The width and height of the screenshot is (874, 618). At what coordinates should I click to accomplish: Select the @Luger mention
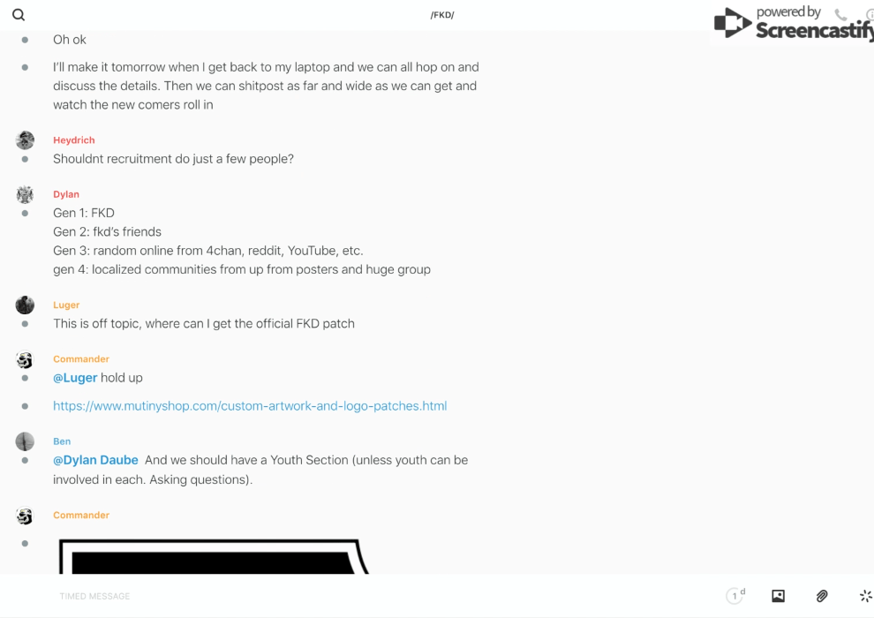[x=75, y=378]
